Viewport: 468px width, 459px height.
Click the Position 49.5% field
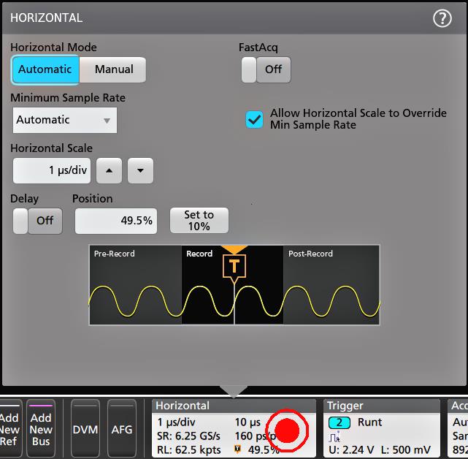coord(116,221)
